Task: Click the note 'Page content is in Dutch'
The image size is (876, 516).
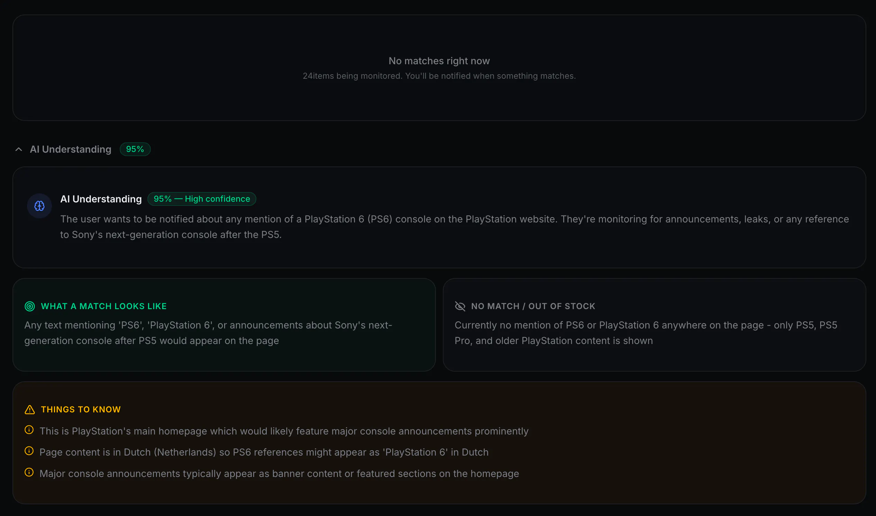Action: pos(264,452)
